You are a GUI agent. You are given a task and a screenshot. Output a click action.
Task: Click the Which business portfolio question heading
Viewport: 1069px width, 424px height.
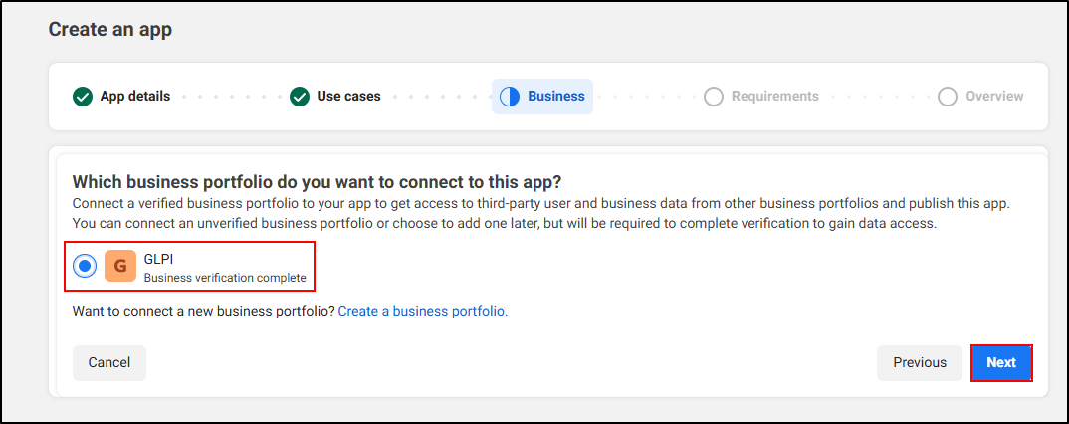318,183
